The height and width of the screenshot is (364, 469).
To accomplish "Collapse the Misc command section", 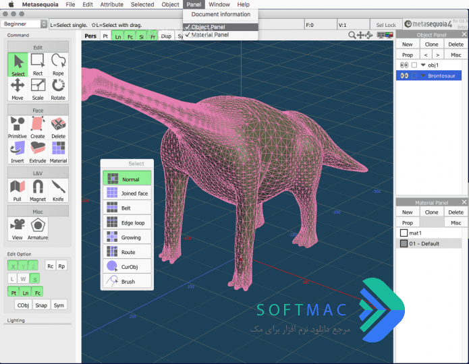I will (x=38, y=212).
